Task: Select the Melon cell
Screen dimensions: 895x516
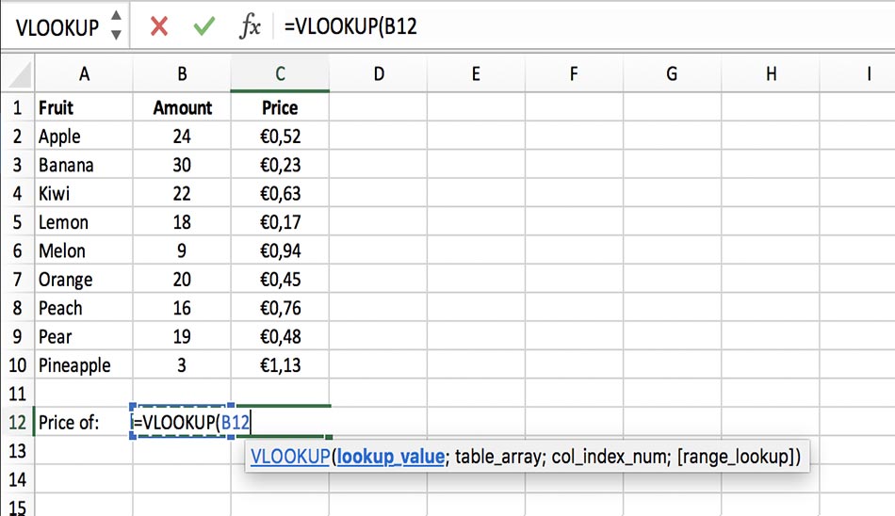Action: [x=84, y=250]
